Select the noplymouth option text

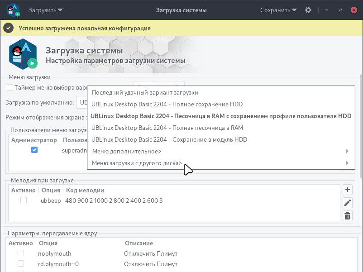coord(55,253)
